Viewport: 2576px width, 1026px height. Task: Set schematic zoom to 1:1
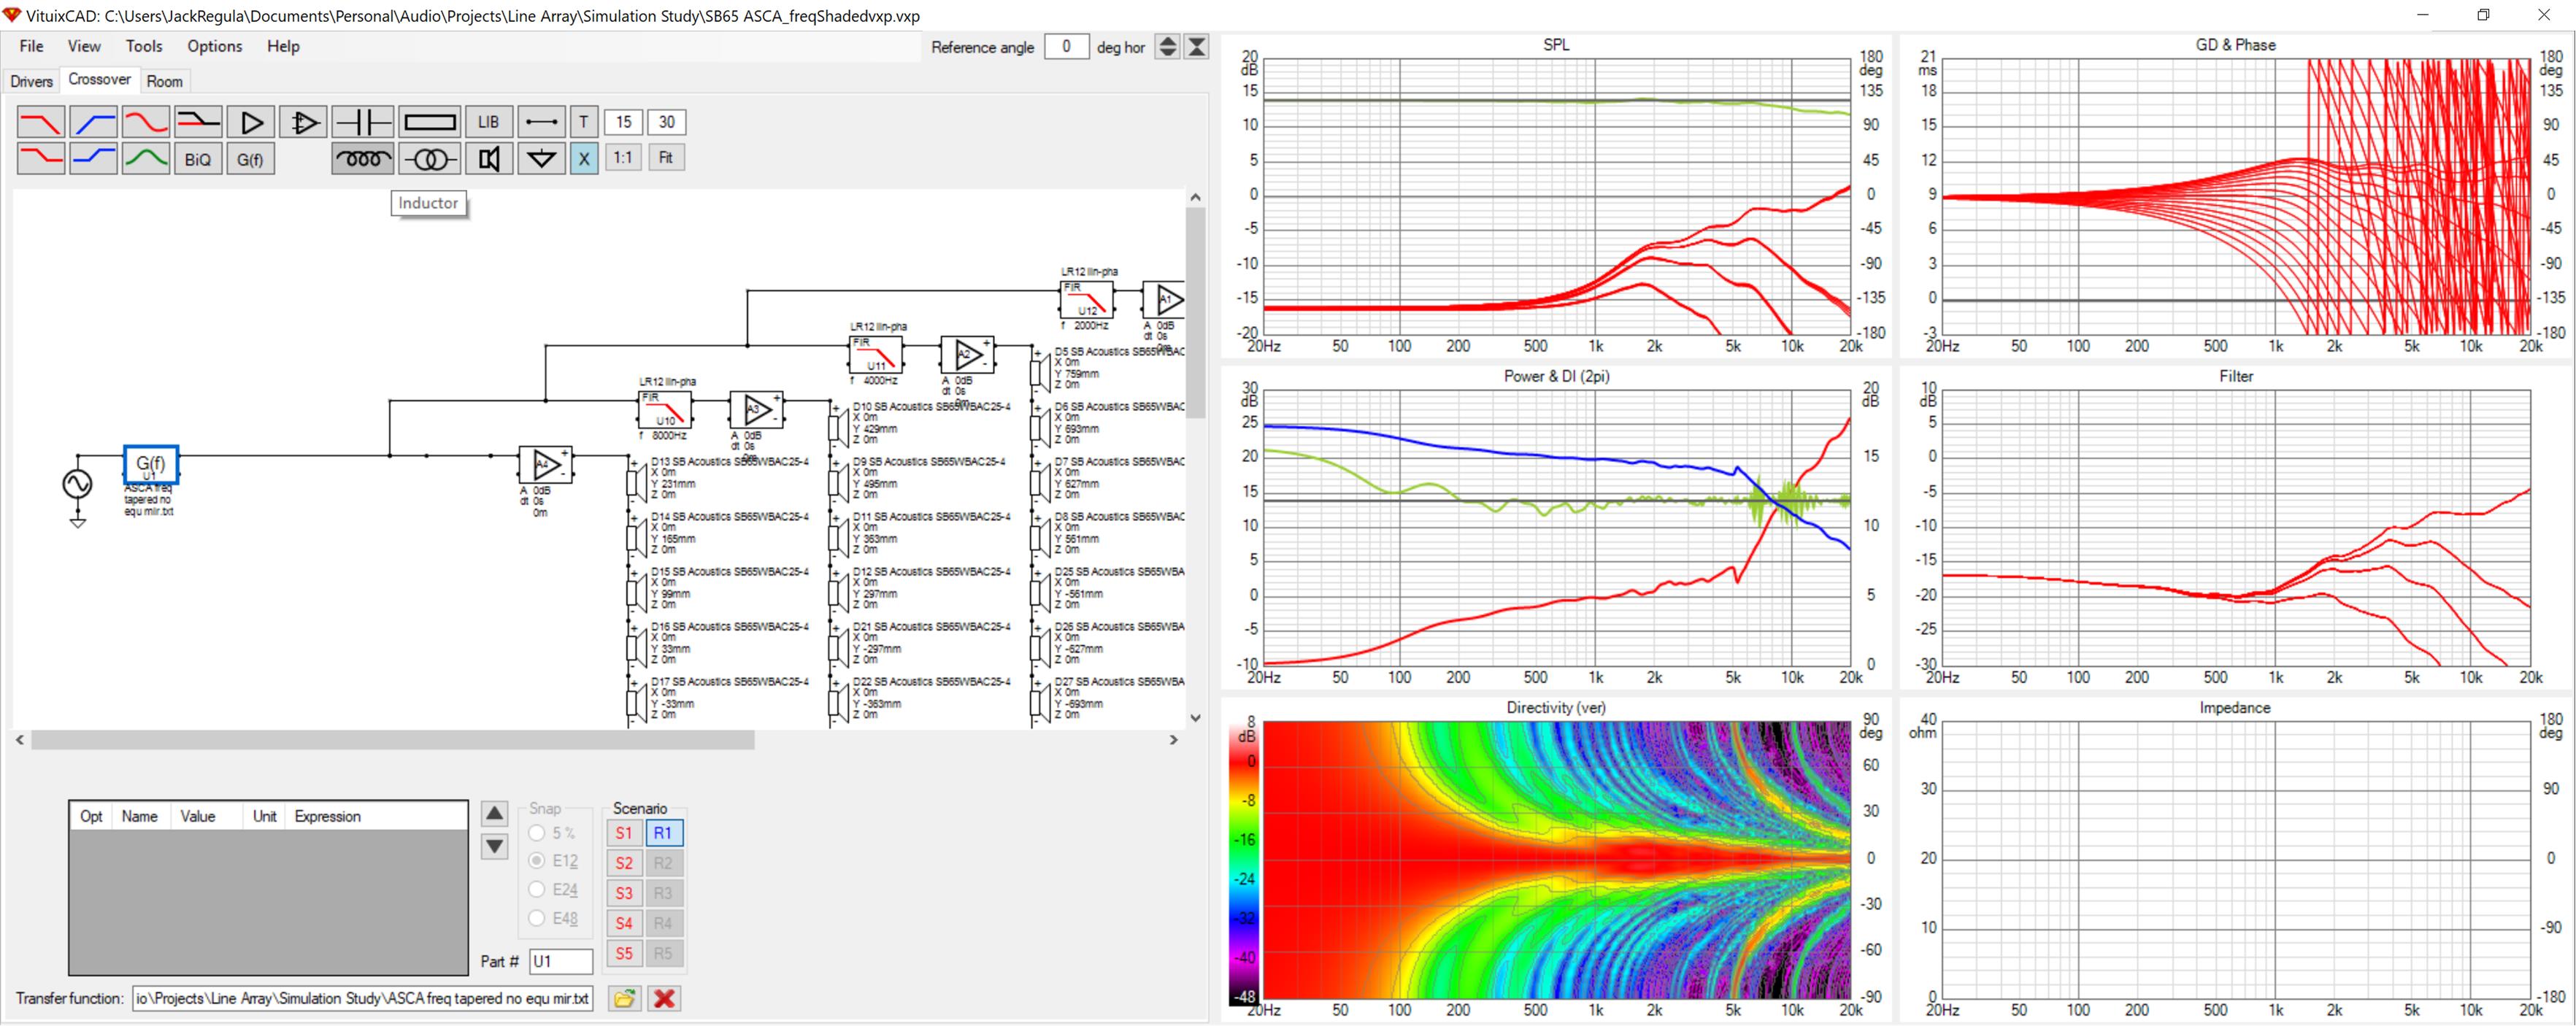tap(623, 158)
